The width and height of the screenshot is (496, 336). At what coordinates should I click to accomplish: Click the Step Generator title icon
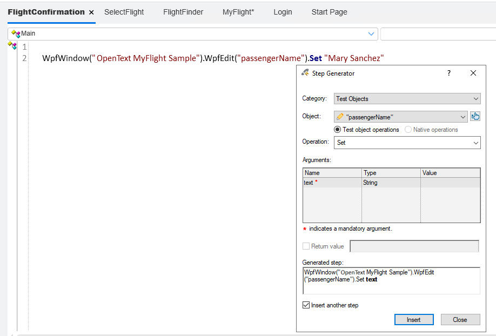pyautogui.click(x=305, y=73)
